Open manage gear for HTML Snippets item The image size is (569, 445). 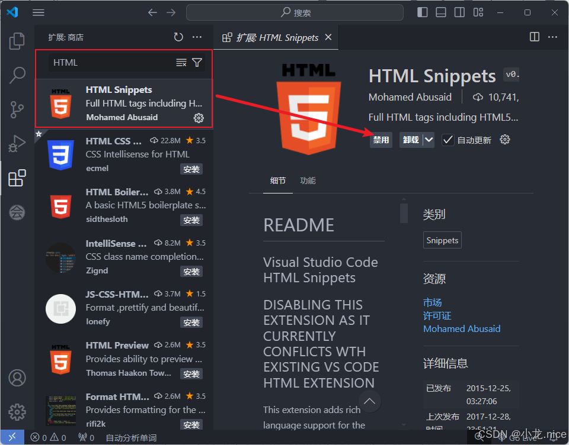click(x=199, y=118)
